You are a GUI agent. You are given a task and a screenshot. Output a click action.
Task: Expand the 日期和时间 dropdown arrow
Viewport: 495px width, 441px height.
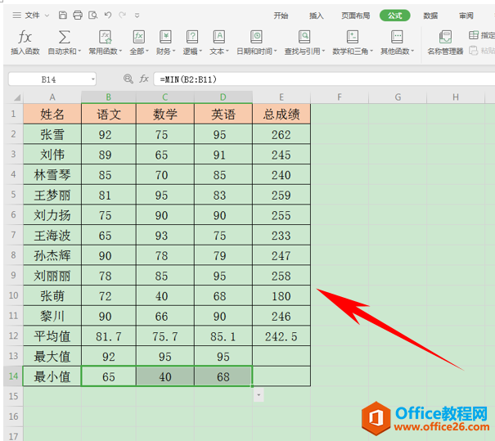(276, 52)
